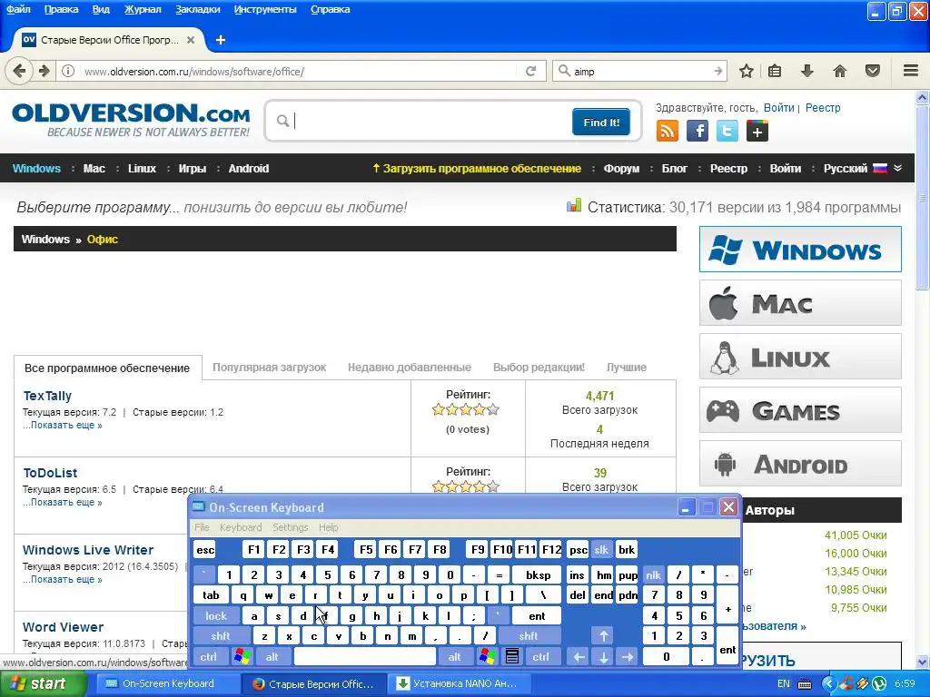Open the Инструменты menu

tap(265, 9)
